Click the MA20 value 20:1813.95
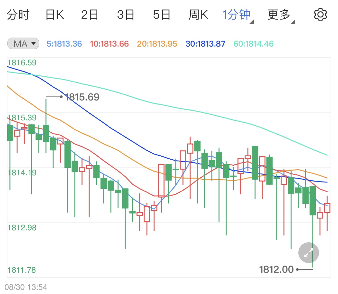 tap(157, 44)
